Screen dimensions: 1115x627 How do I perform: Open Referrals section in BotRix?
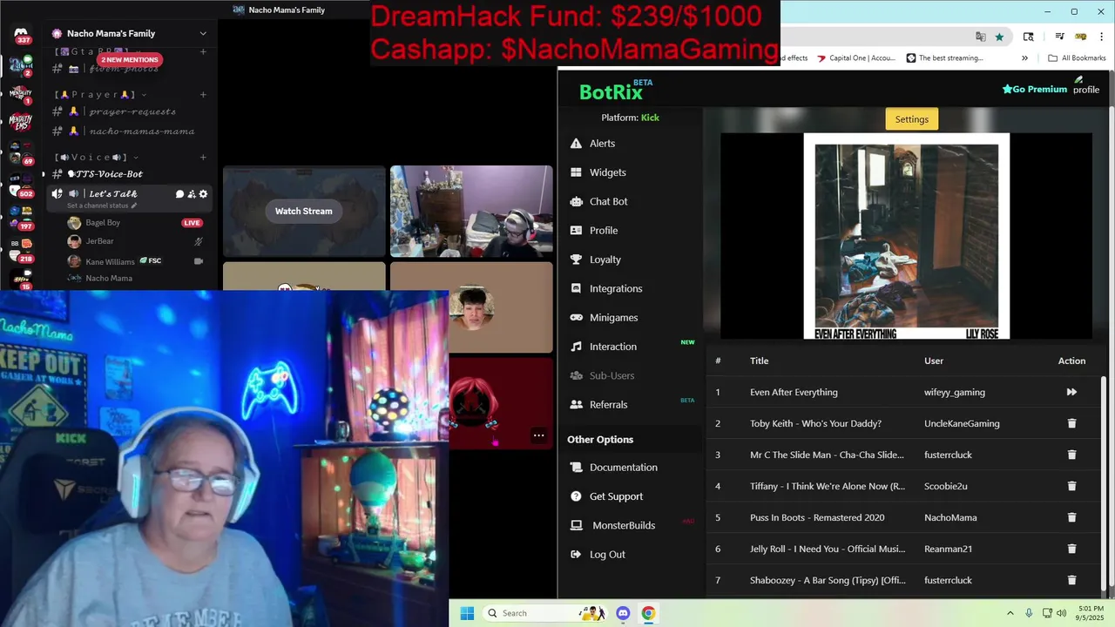click(x=598, y=405)
